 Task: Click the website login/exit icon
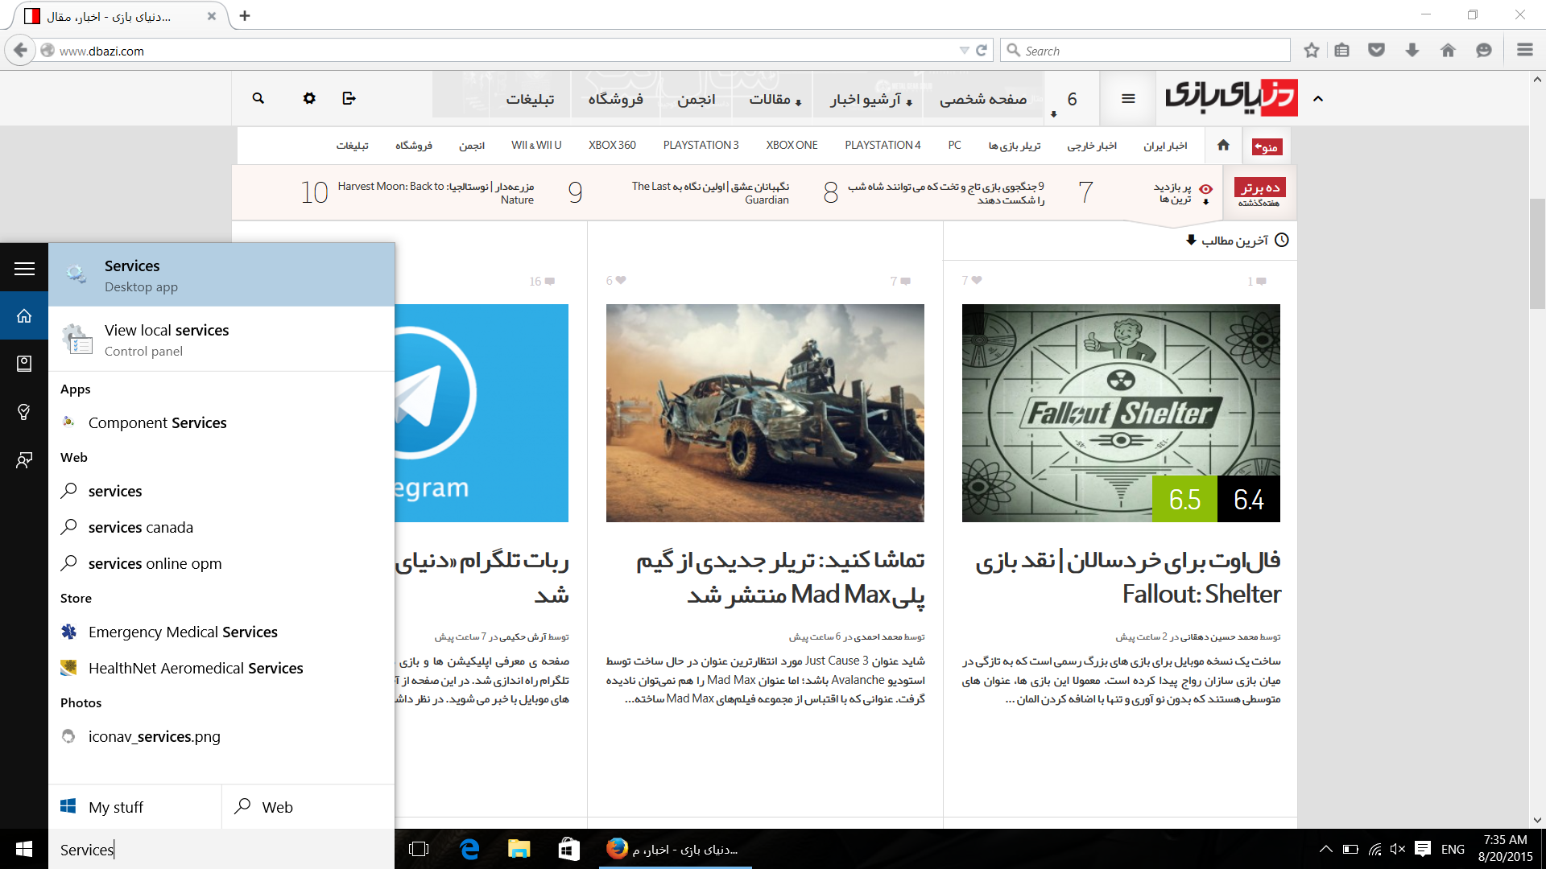point(349,98)
